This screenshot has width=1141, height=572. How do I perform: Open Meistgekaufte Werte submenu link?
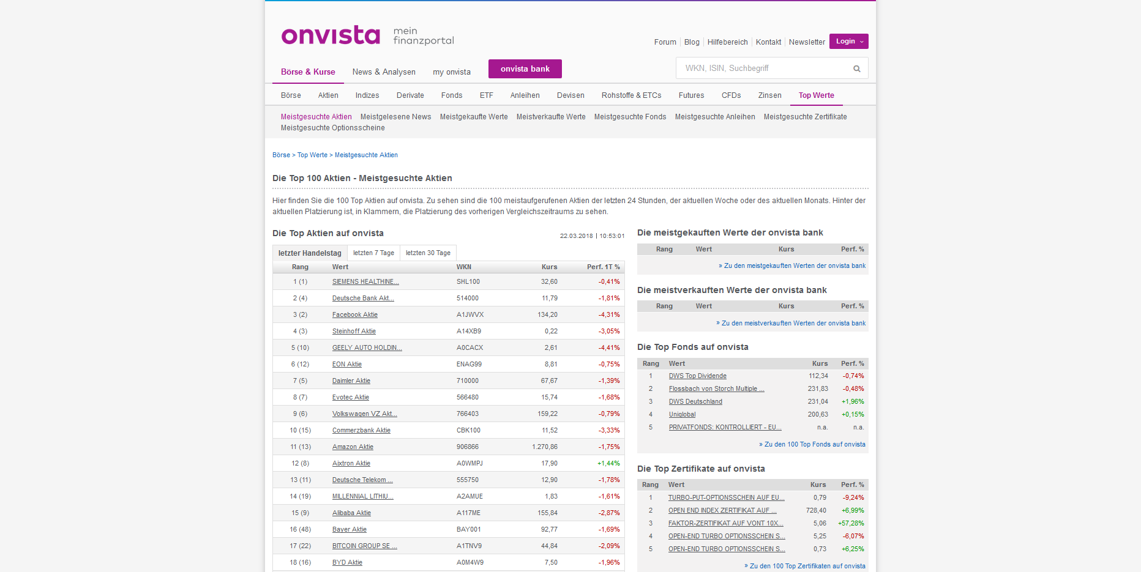coord(474,117)
